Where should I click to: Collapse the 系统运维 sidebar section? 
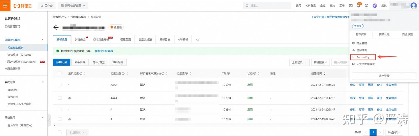(x=43, y=82)
